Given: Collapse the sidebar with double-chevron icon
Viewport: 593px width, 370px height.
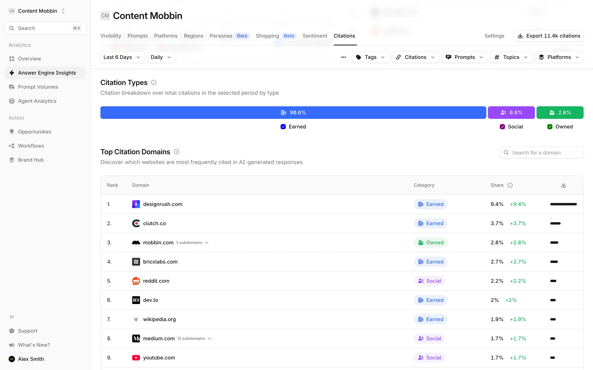Looking at the screenshot, I should (x=12, y=317).
